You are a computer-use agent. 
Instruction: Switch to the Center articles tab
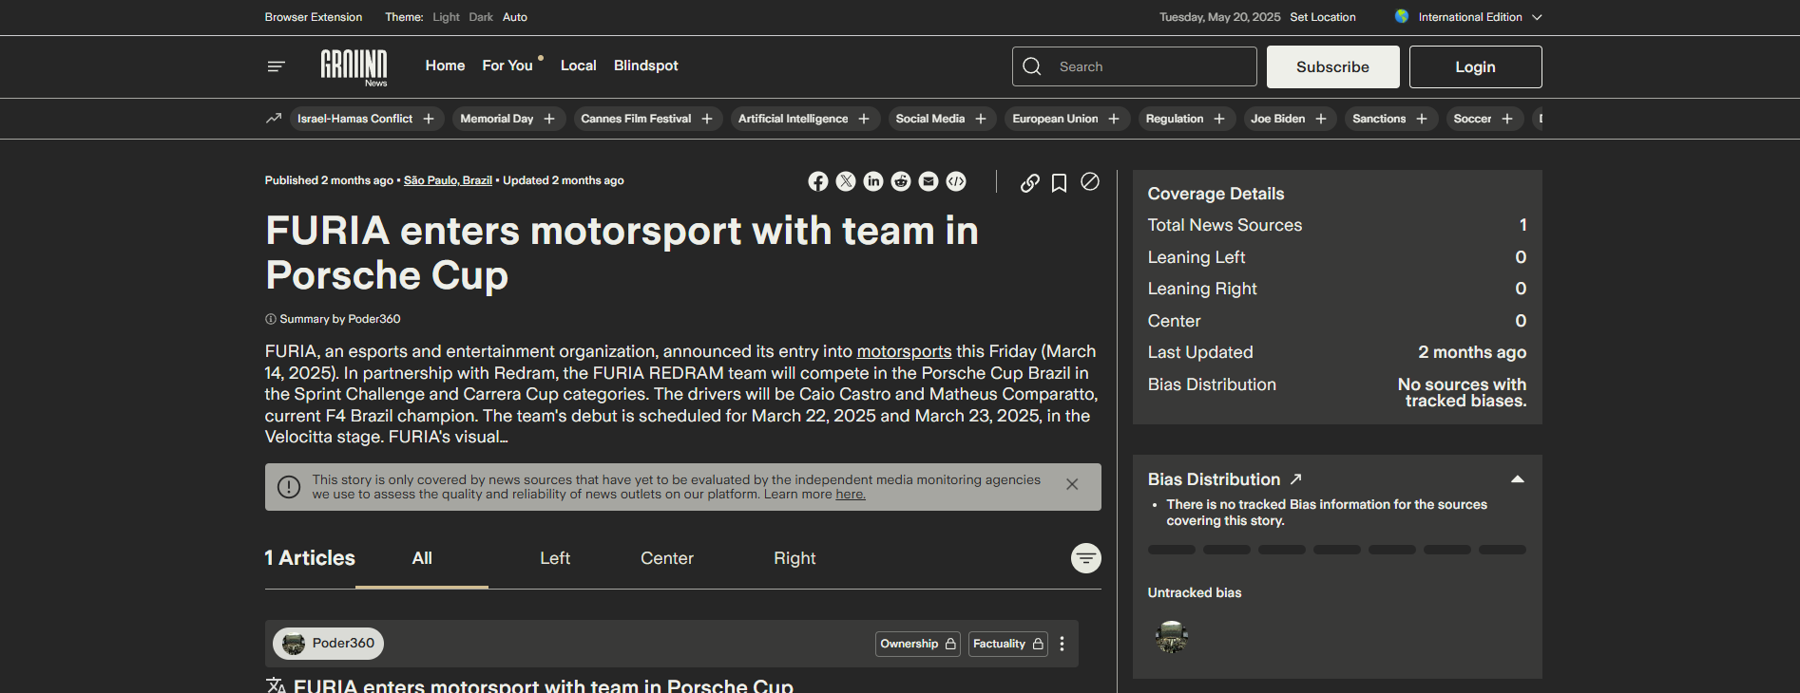pos(667,558)
